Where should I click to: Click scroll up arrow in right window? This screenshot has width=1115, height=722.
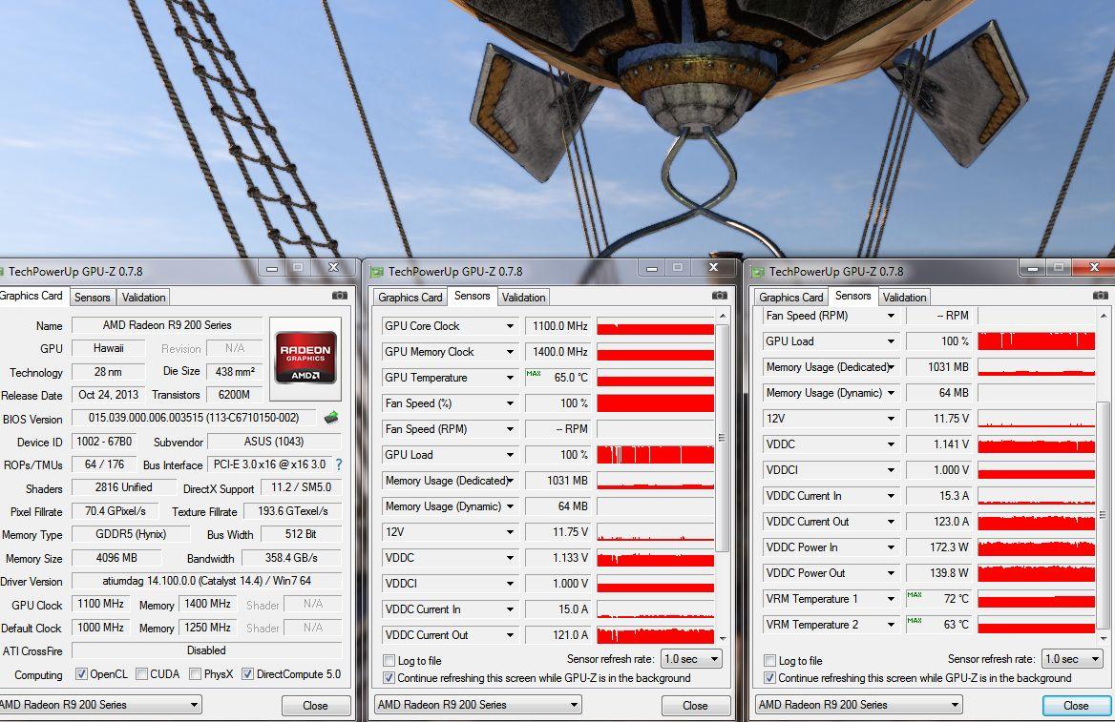1103,316
